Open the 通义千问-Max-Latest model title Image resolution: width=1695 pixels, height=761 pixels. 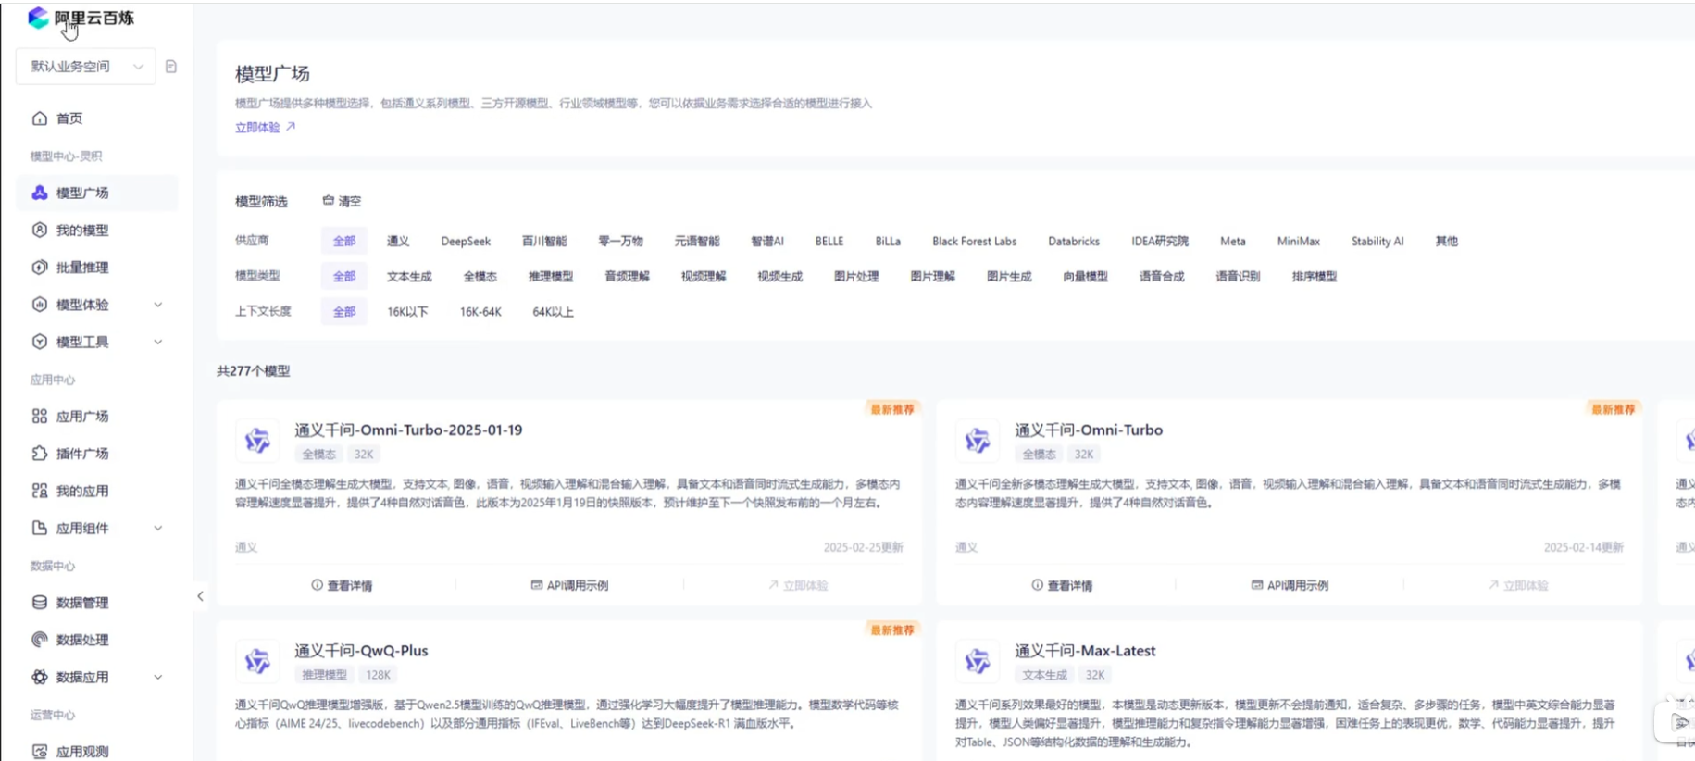(1085, 651)
